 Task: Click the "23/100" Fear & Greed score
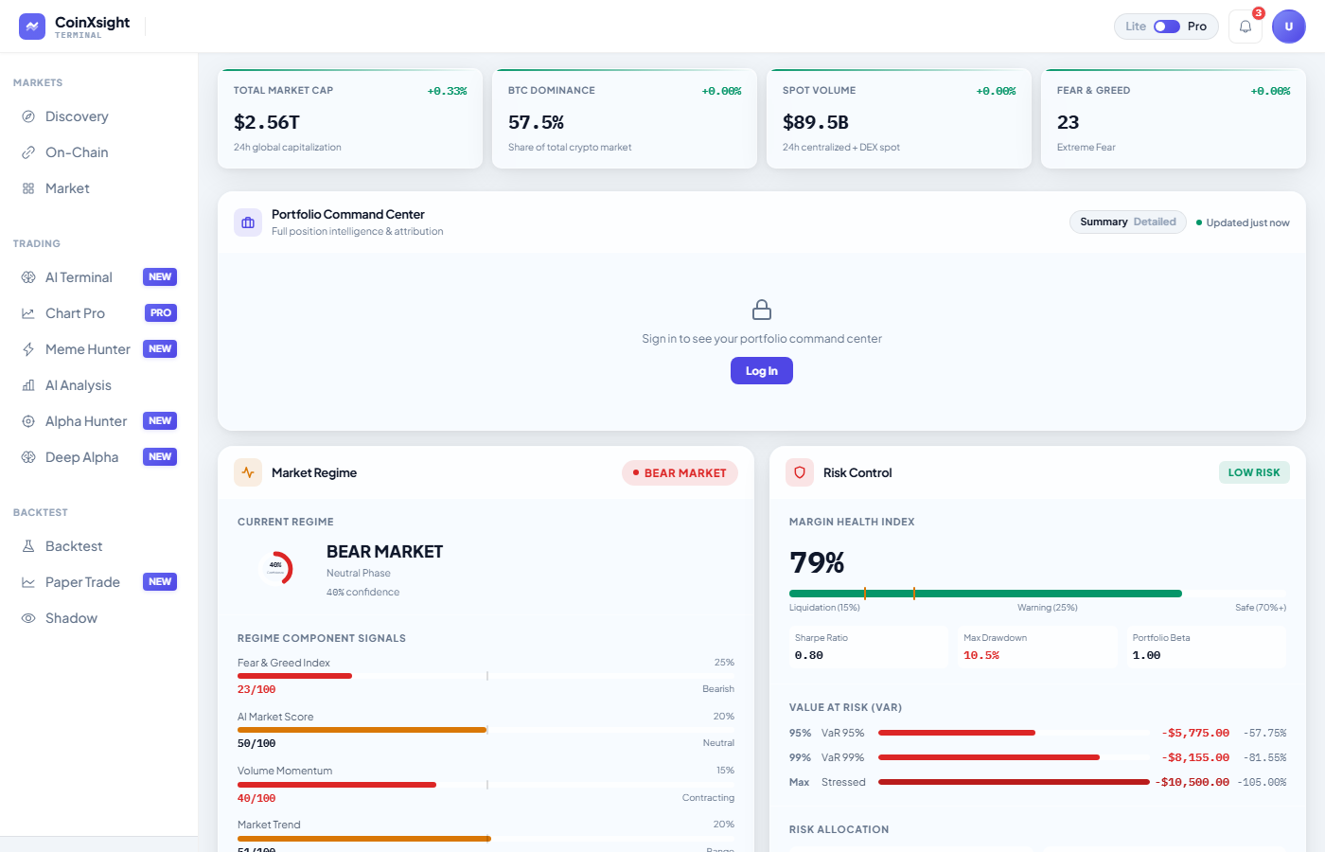(256, 689)
